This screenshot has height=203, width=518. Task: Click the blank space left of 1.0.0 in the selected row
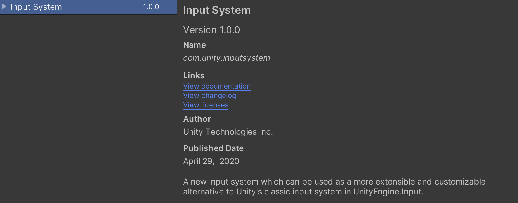103,7
